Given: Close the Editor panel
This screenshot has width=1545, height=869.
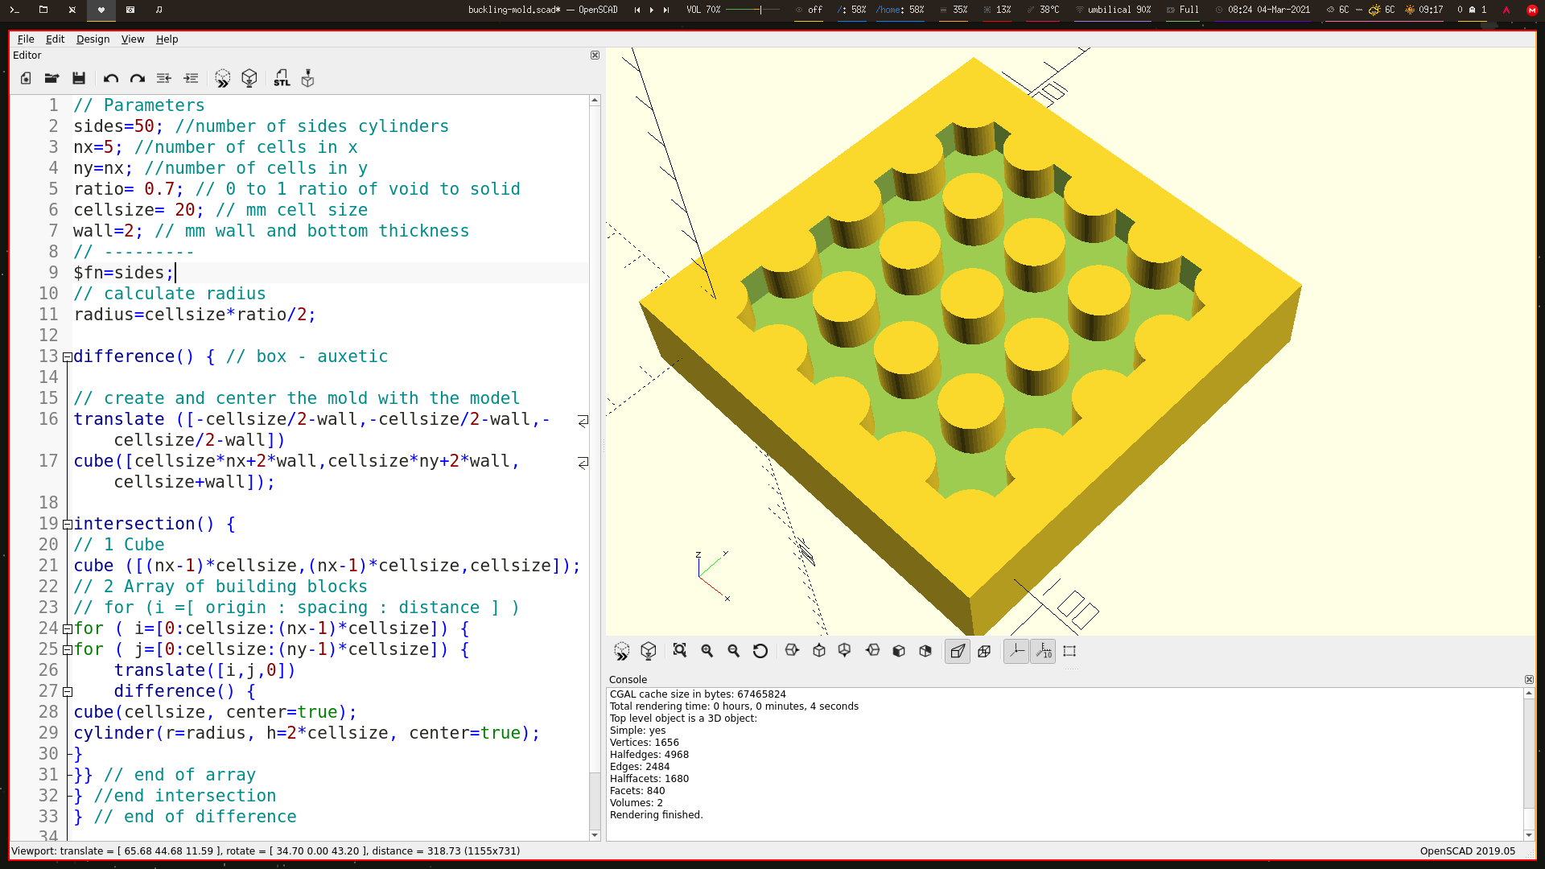Looking at the screenshot, I should click(x=595, y=56).
